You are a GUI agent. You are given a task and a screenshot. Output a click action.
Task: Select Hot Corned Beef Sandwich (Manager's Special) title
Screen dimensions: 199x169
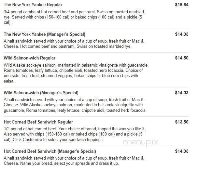pos(50,151)
